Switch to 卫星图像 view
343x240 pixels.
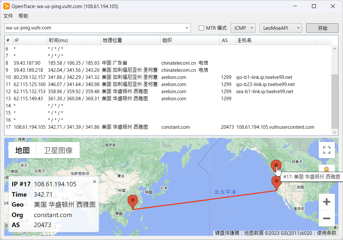pos(58,150)
